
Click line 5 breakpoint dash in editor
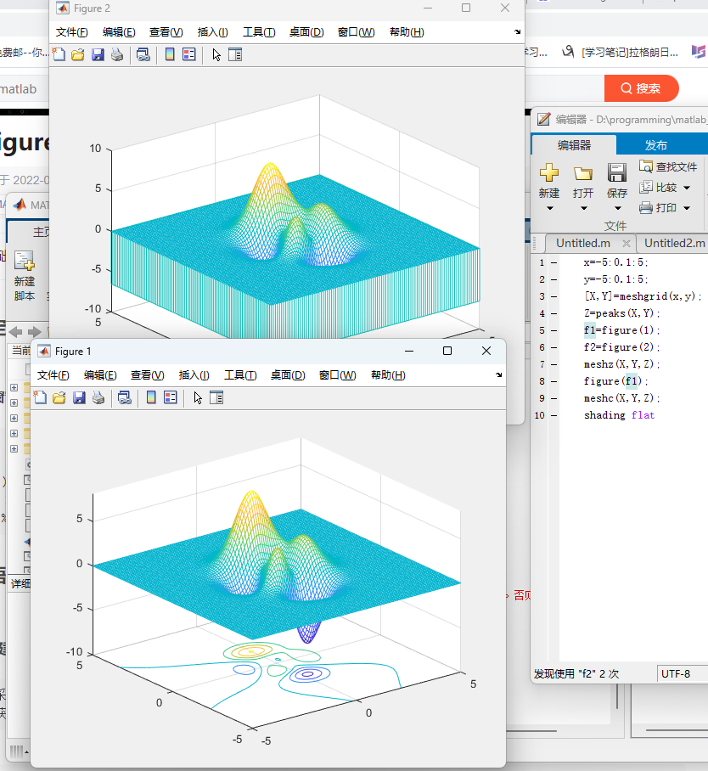(x=554, y=330)
